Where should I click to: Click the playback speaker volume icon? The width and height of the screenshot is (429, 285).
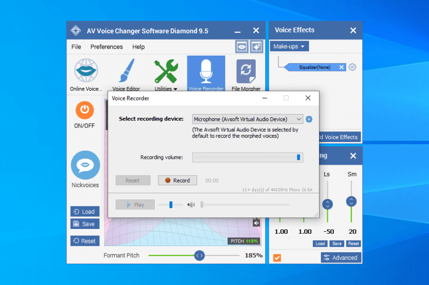coord(191,204)
